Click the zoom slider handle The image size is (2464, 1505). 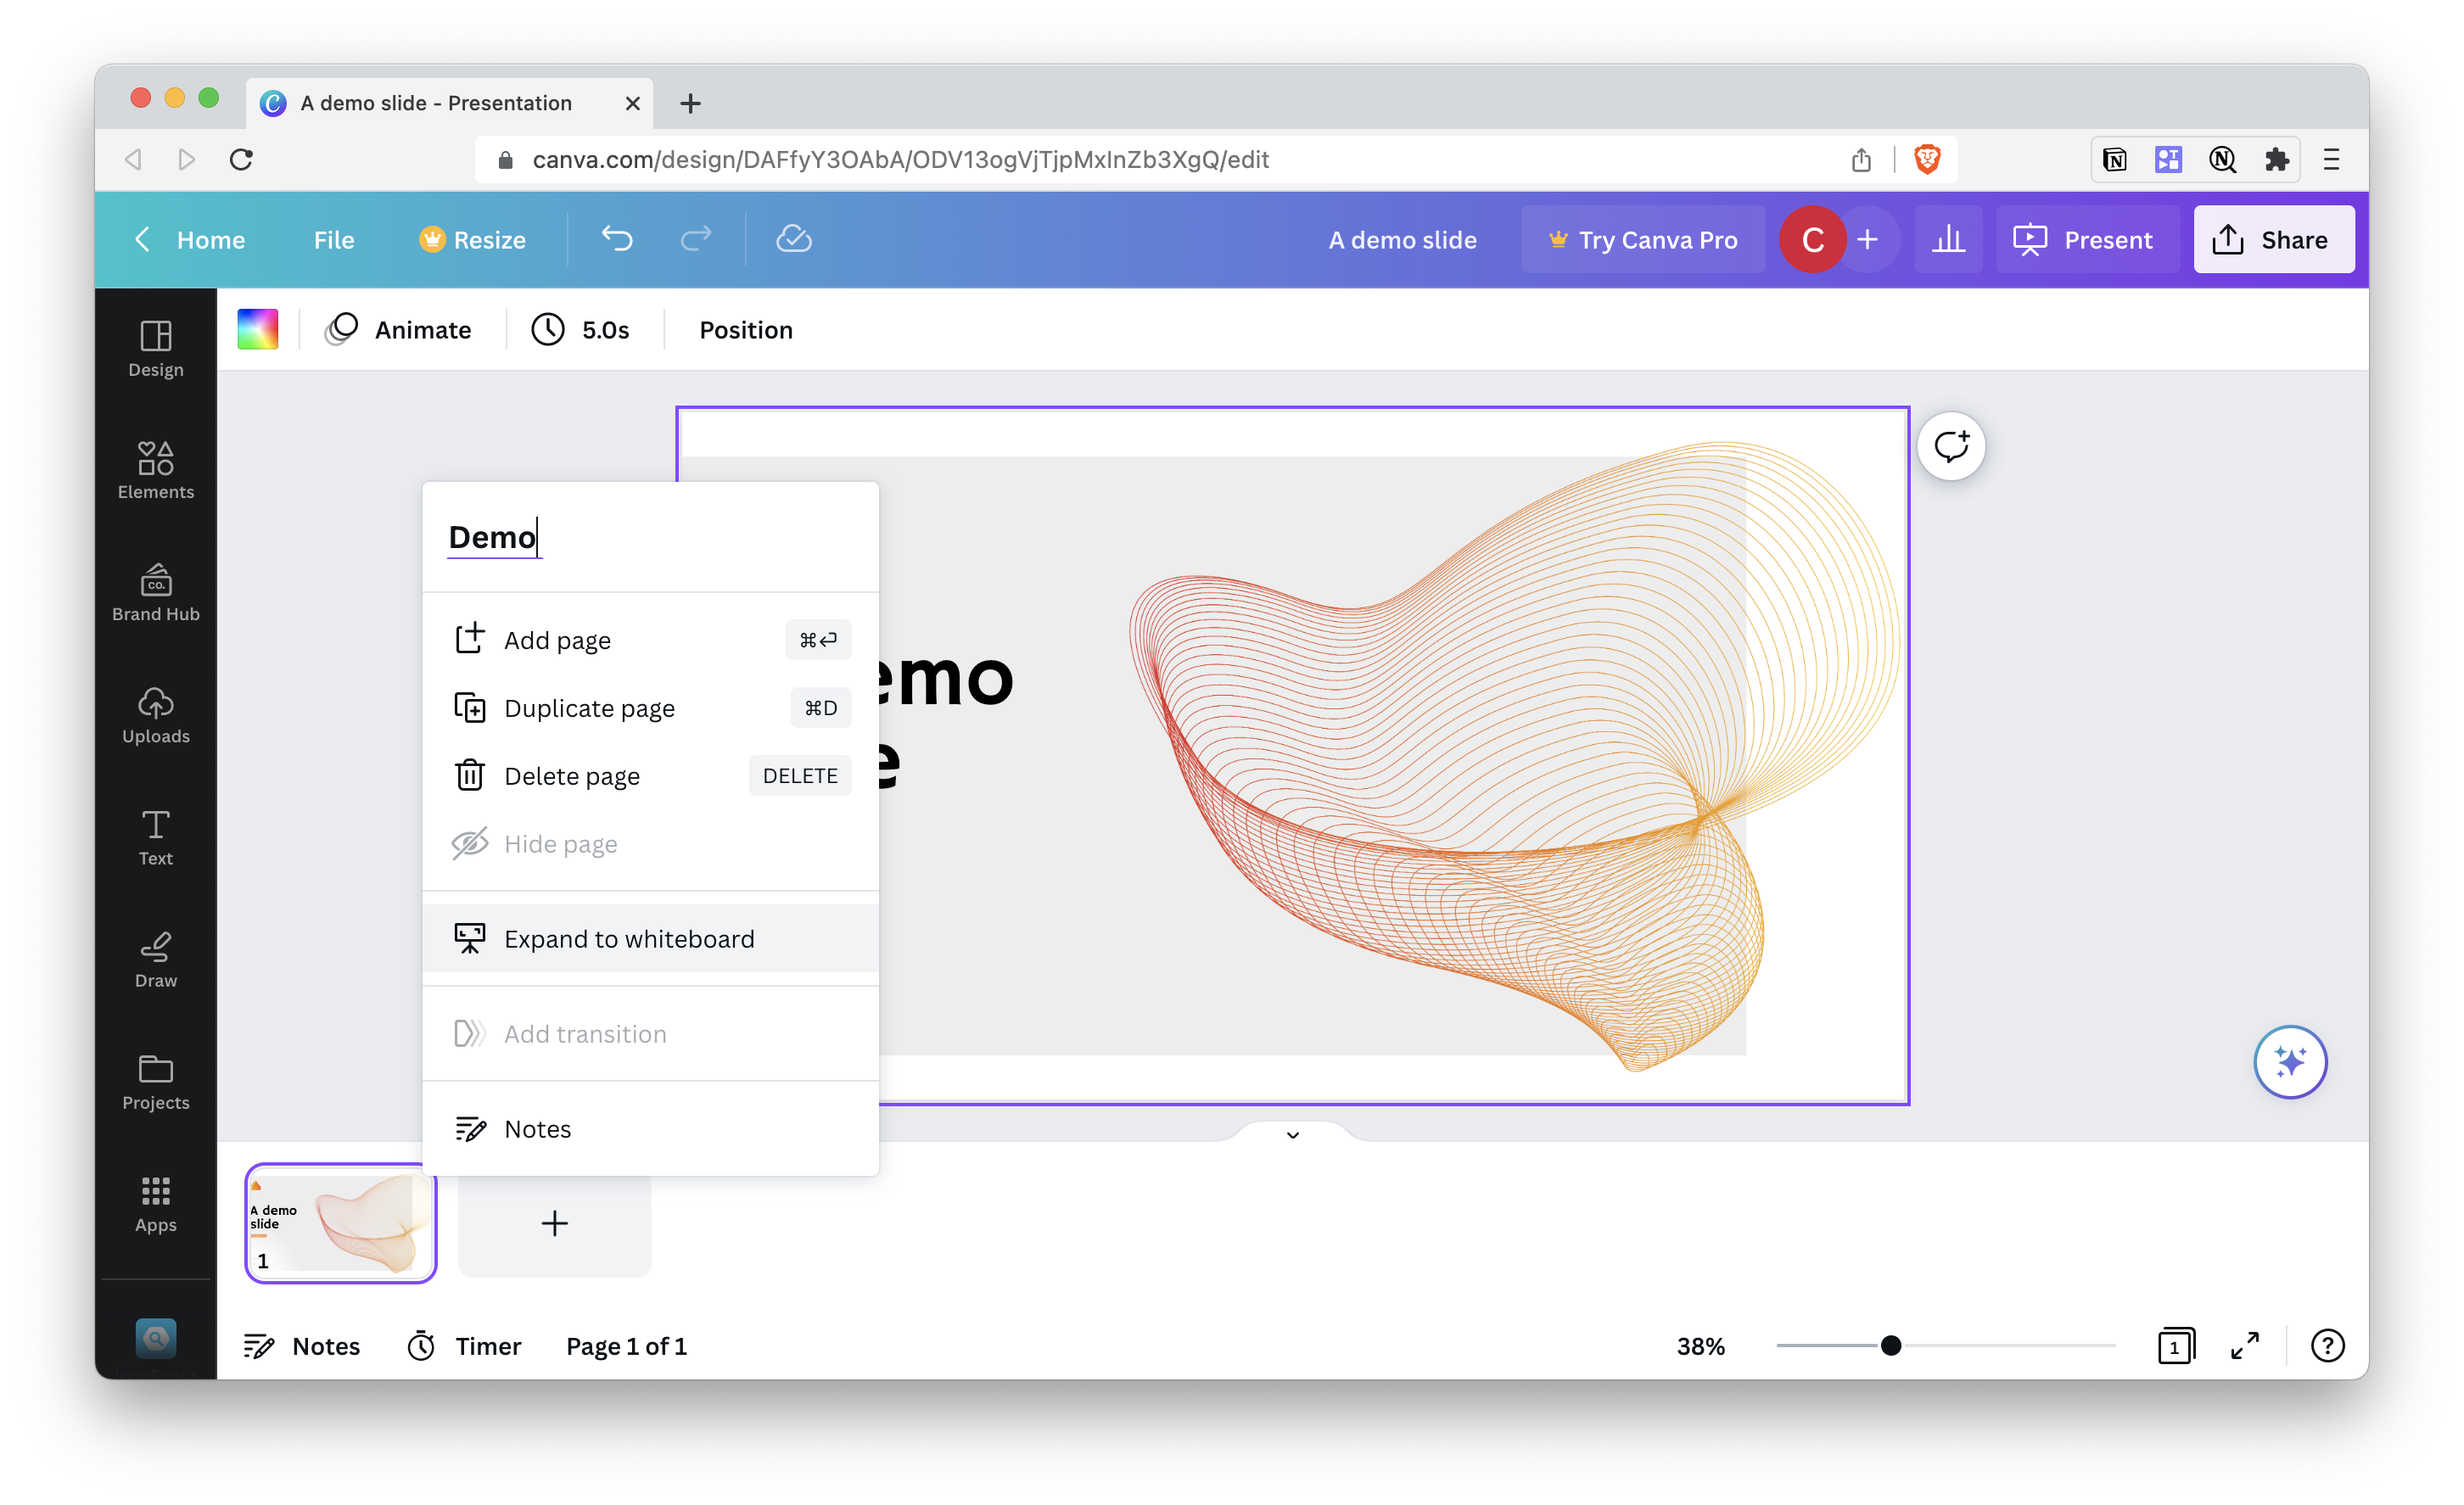pos(1890,1345)
